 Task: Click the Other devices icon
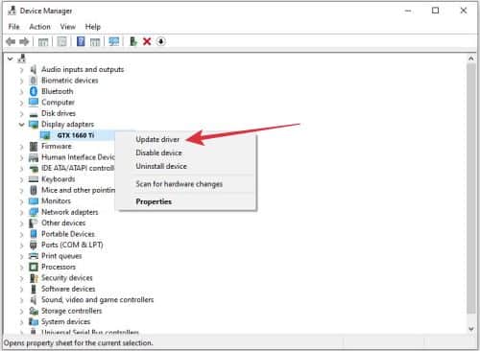pyautogui.click(x=34, y=223)
